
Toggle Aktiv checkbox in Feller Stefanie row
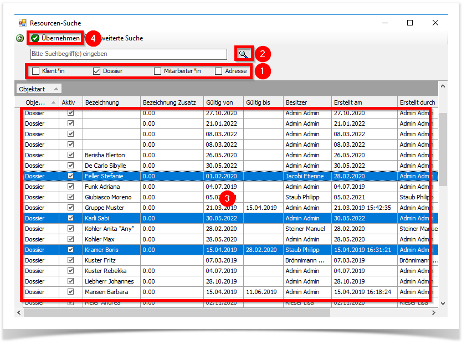[x=70, y=176]
